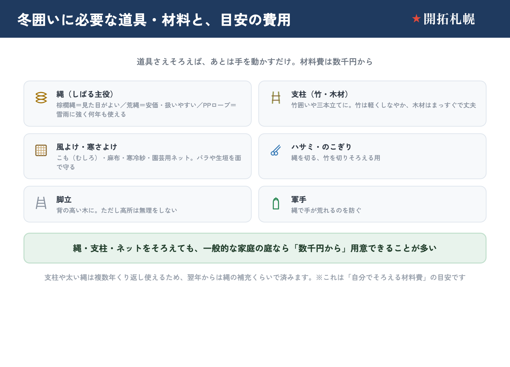Click the 開拓札幌 brand name
510x367 pixels.
point(449,19)
